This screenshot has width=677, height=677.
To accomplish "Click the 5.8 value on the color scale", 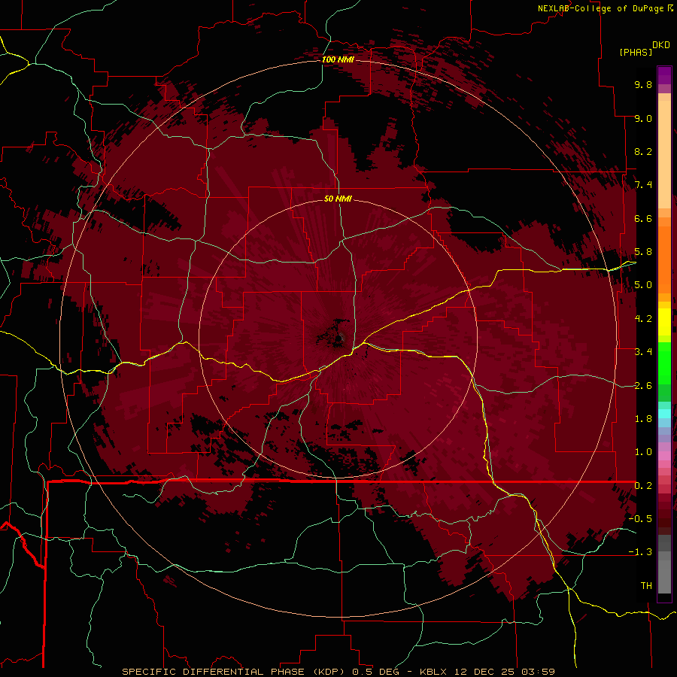I will [x=643, y=252].
